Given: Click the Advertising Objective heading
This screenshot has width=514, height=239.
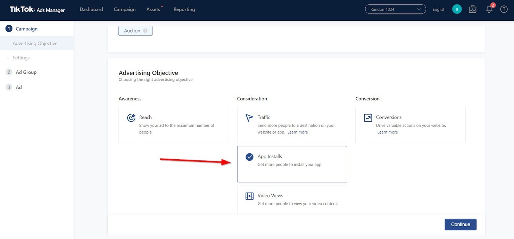Looking at the screenshot, I should pos(148,73).
